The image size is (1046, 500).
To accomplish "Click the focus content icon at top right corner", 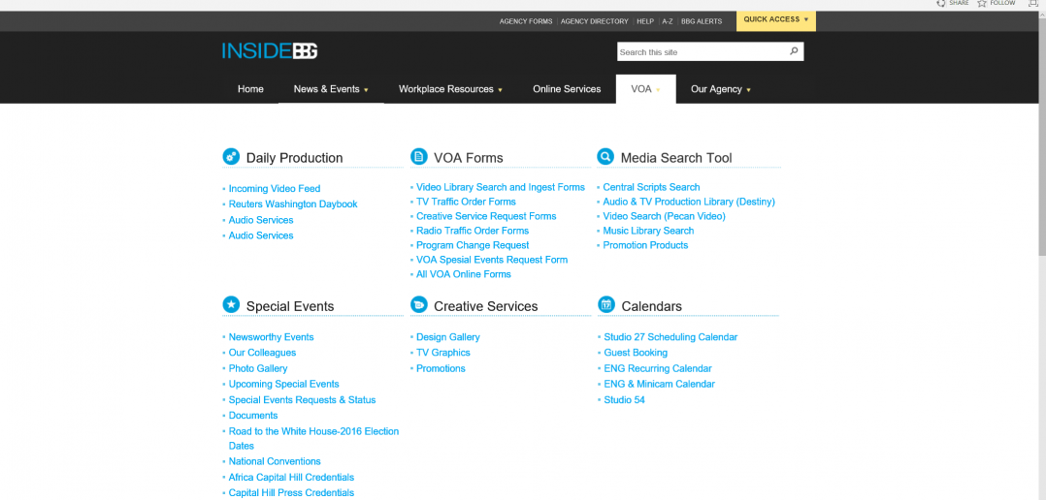I will tap(1032, 3).
